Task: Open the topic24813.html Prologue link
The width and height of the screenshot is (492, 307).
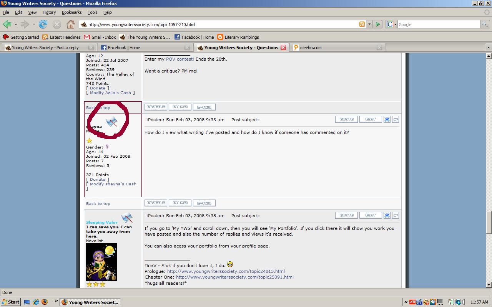Action: pyautogui.click(x=226, y=271)
